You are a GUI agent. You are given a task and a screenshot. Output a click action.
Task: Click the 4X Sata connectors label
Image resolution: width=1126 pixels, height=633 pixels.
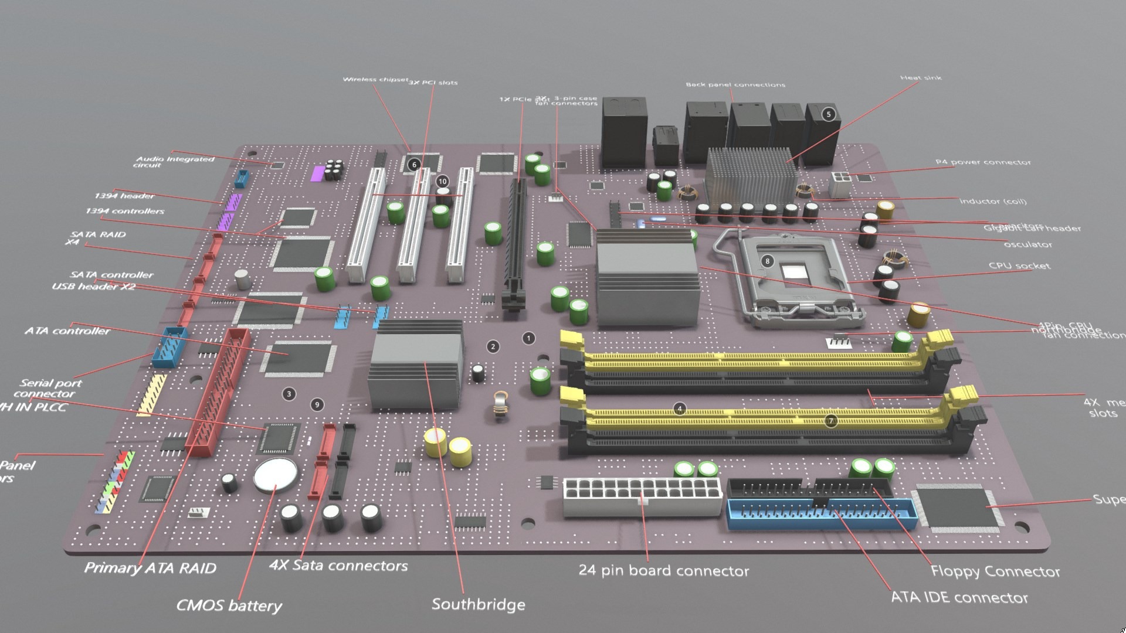click(338, 566)
